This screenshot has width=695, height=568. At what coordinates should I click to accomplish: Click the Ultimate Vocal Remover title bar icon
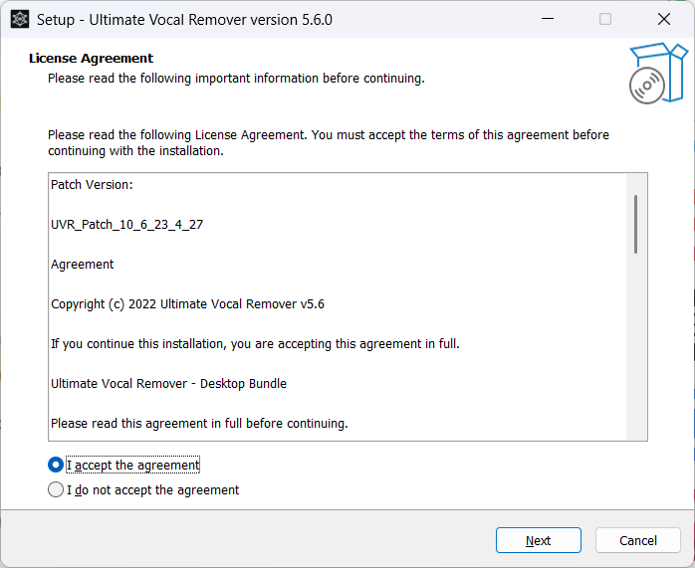tap(19, 19)
